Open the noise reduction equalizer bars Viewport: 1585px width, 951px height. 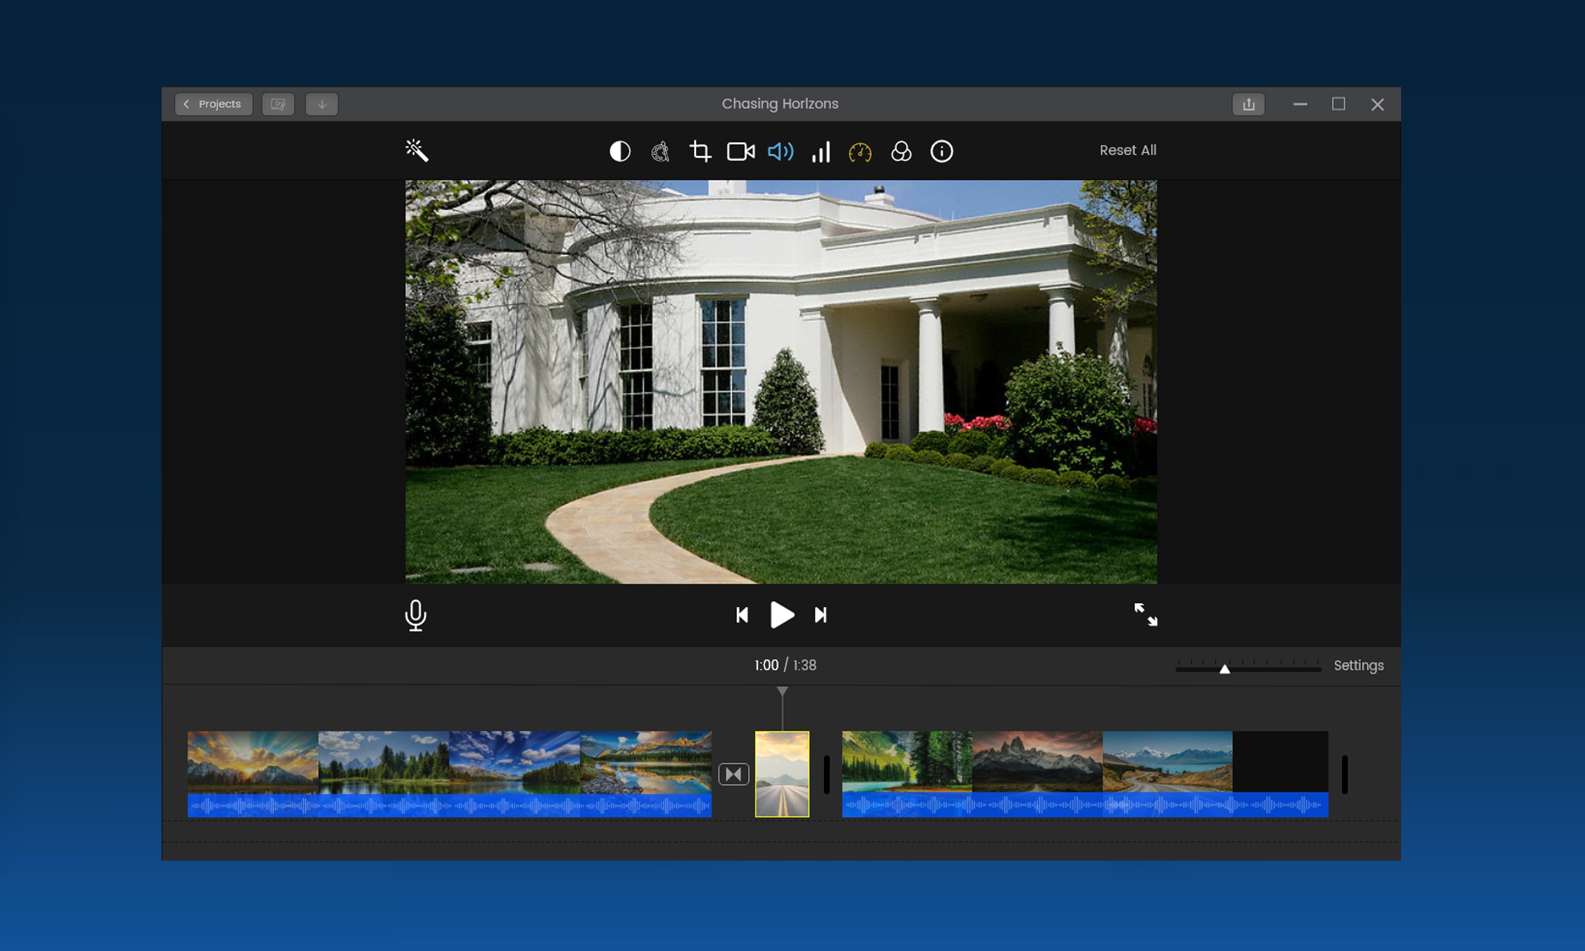[x=821, y=152]
